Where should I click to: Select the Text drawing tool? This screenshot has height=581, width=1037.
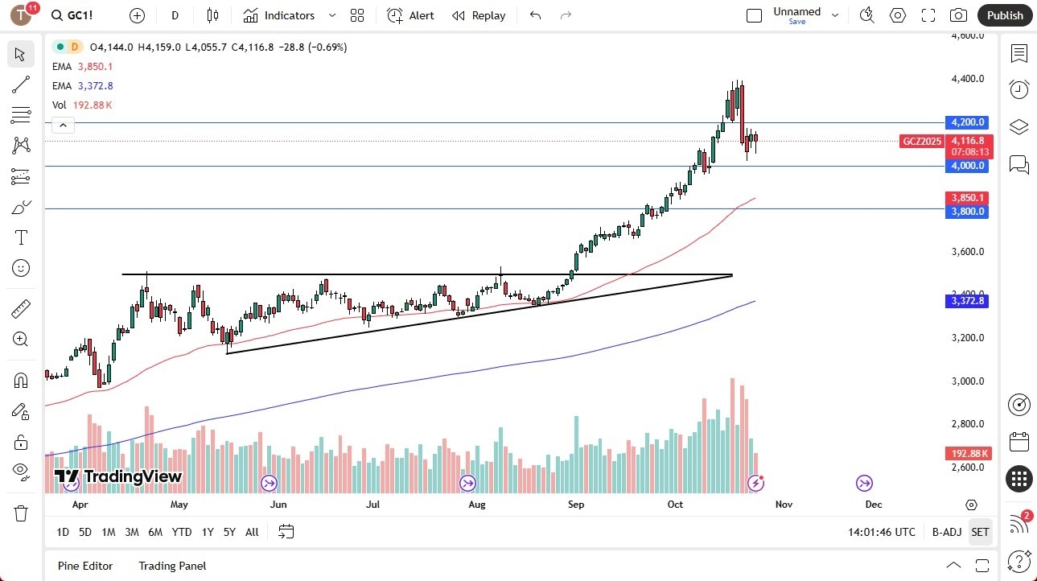pyautogui.click(x=20, y=237)
